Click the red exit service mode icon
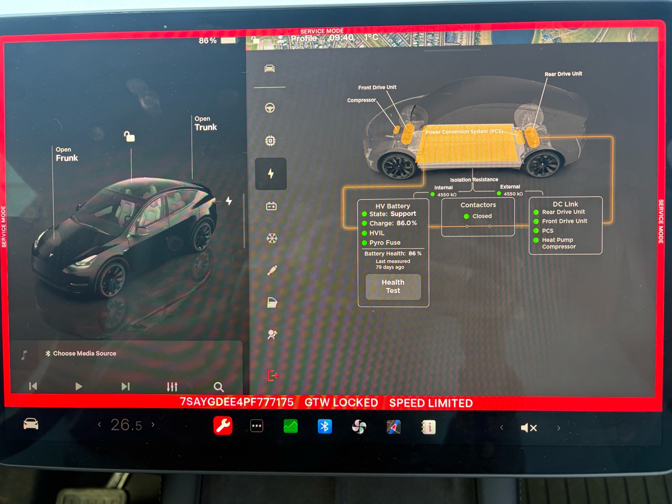Viewport: 672px width, 504px height. pos(273,376)
